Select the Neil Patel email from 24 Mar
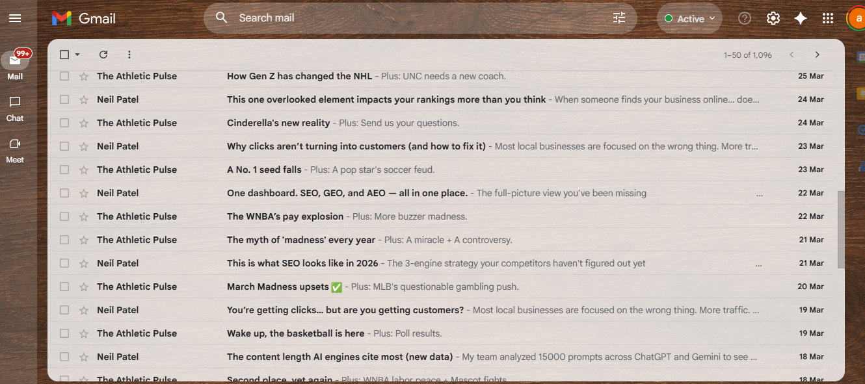 pyautogui.click(x=64, y=99)
